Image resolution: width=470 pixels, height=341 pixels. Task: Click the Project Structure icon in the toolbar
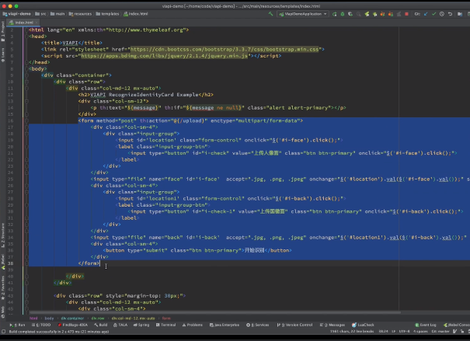[x=460, y=14]
